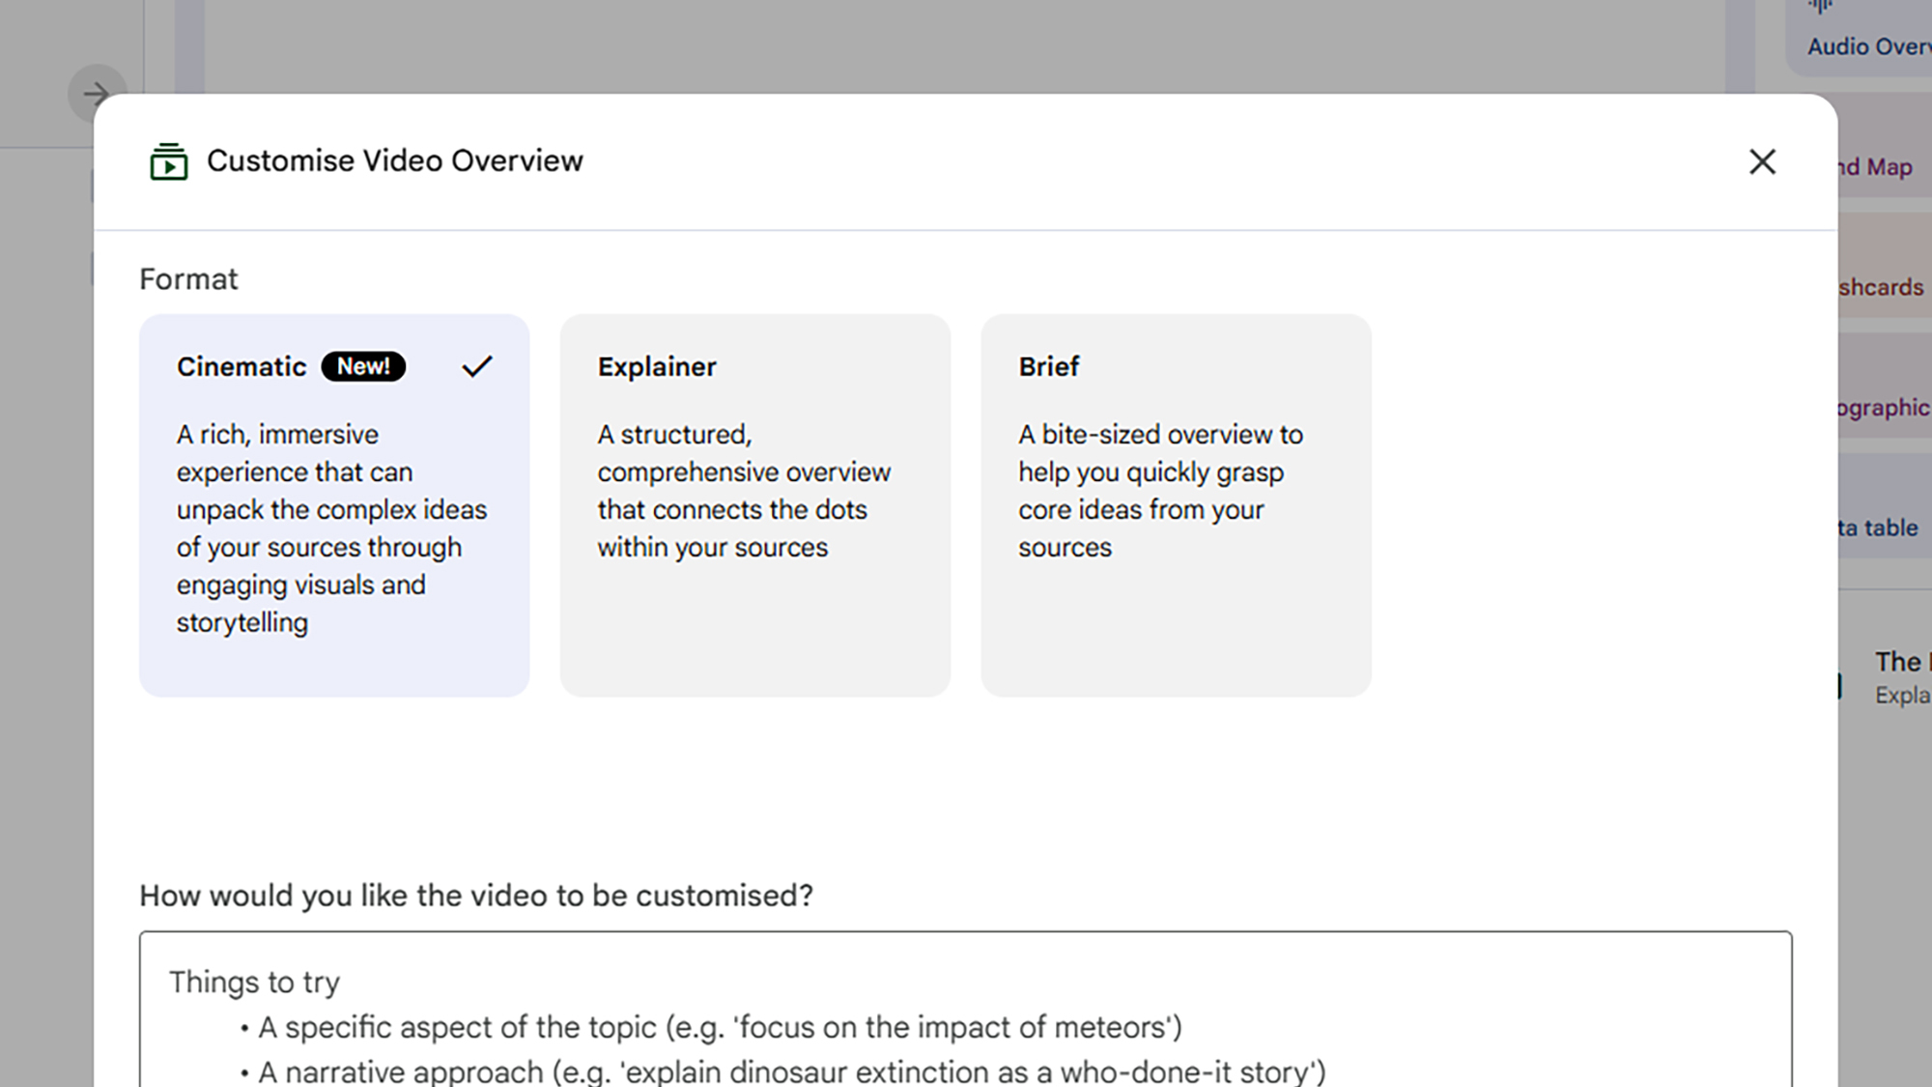The width and height of the screenshot is (1932, 1087).
Task: Open Audio Overview in the Studio panel
Action: point(1869,46)
